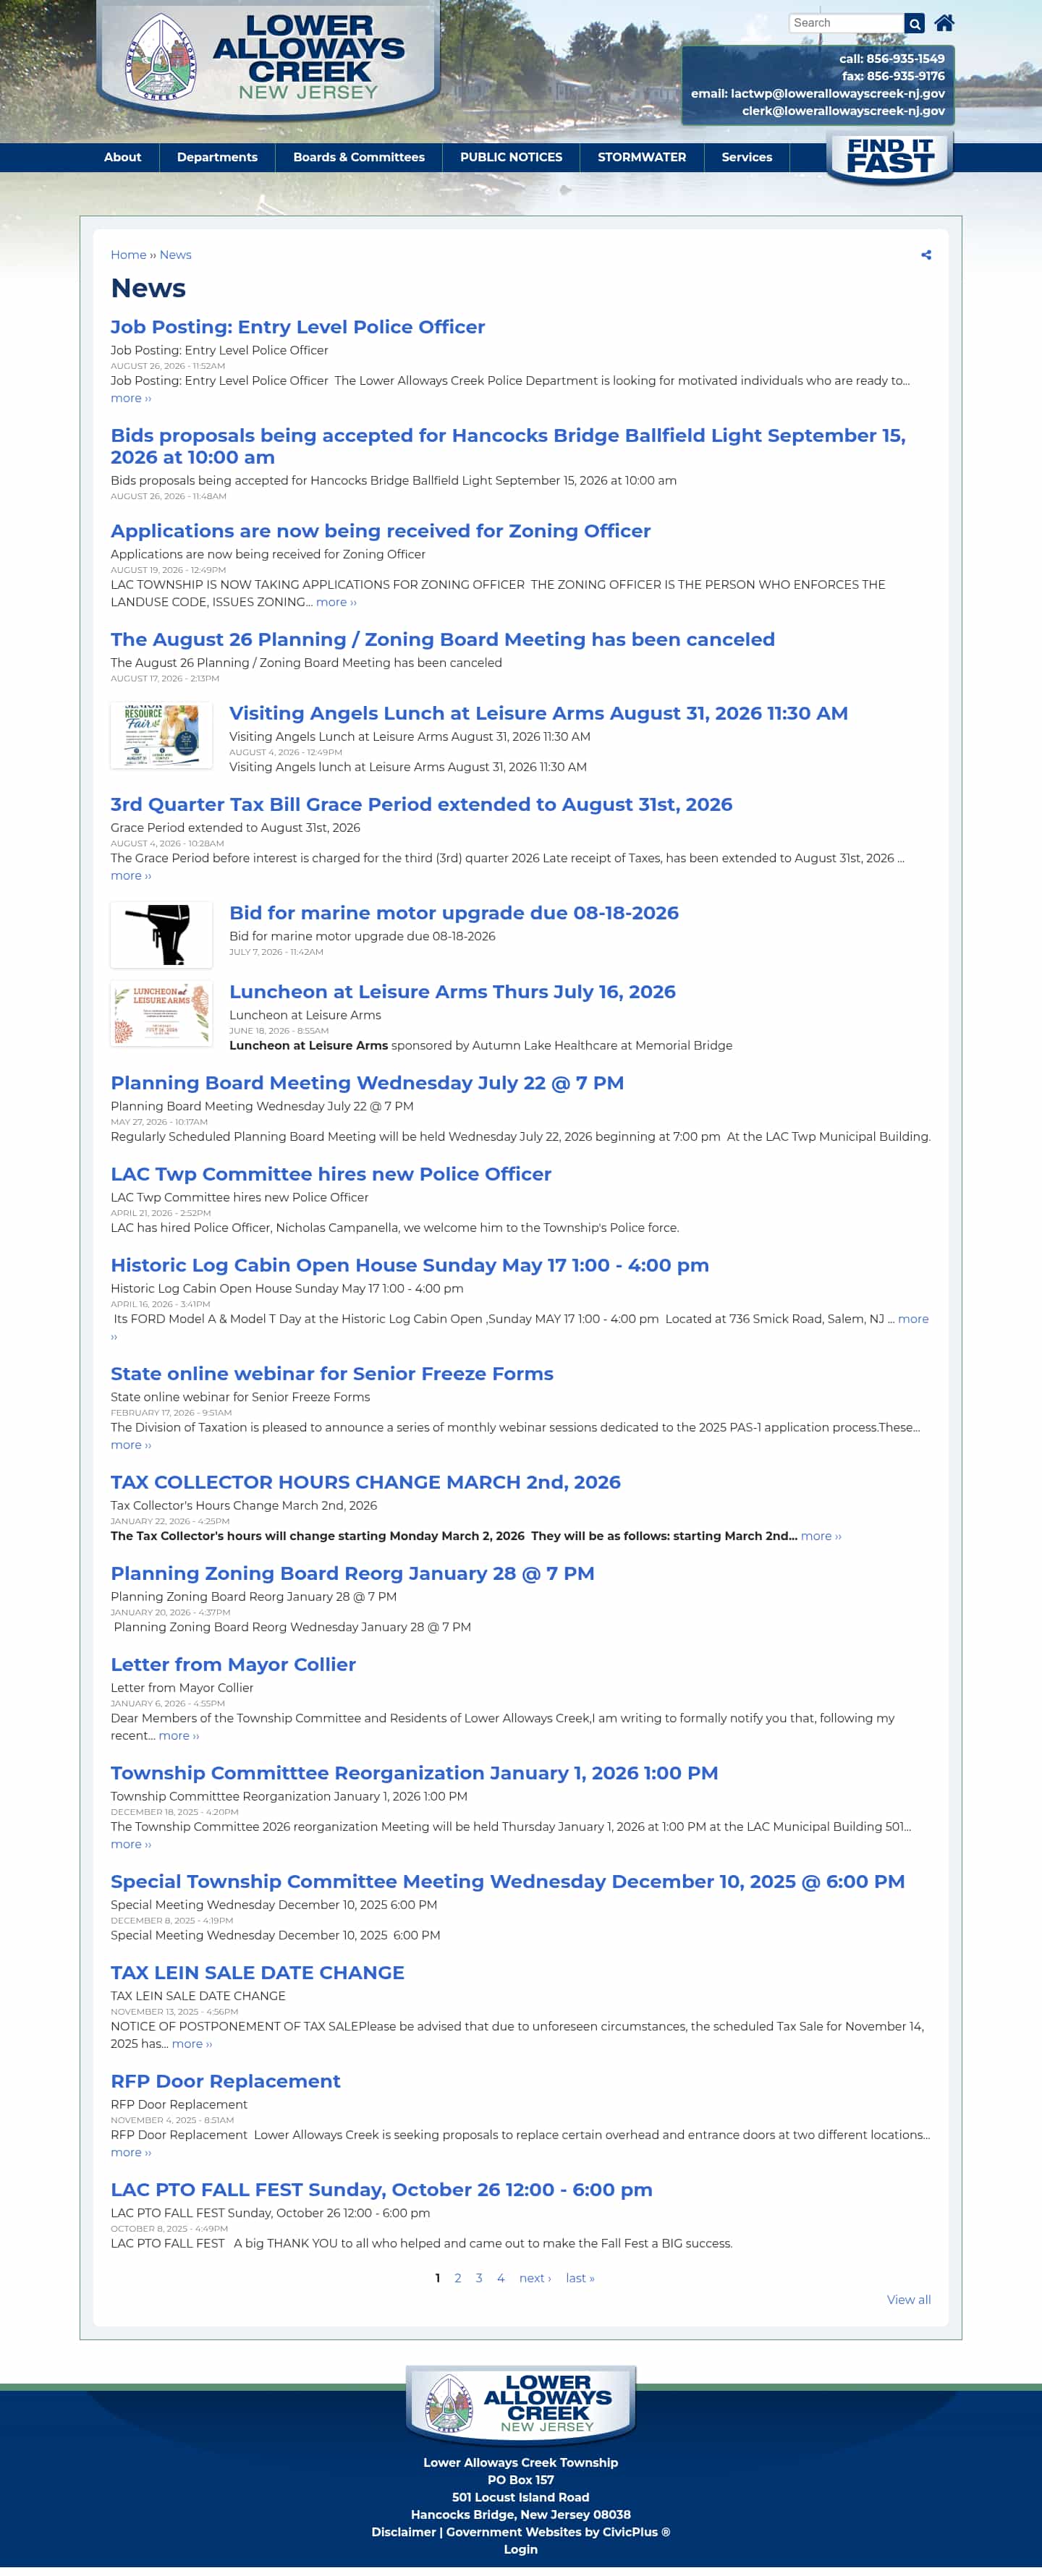Open Letter from Mayor Collier article
The width and height of the screenshot is (1042, 2576).
coord(233,1664)
